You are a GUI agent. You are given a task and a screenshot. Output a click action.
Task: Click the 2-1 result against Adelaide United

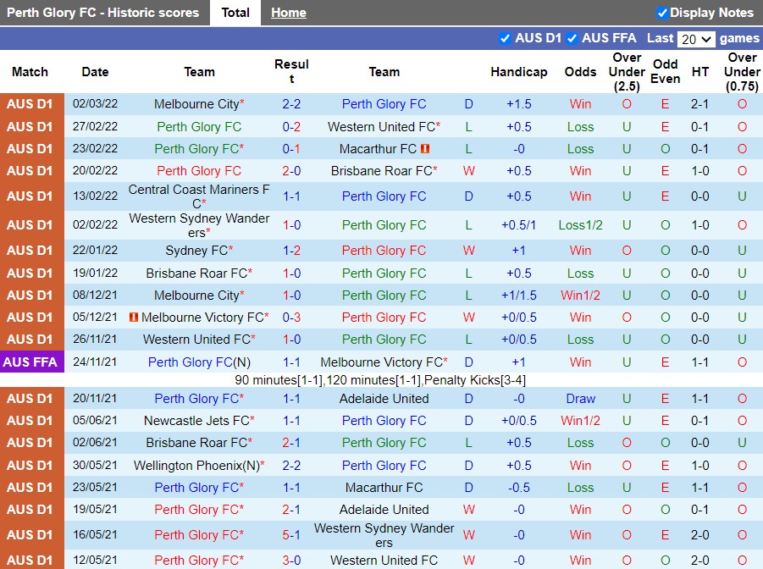pos(291,510)
